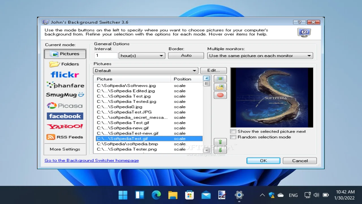Select the SmugMug mode
This screenshot has height=204, width=362.
pyautogui.click(x=65, y=95)
